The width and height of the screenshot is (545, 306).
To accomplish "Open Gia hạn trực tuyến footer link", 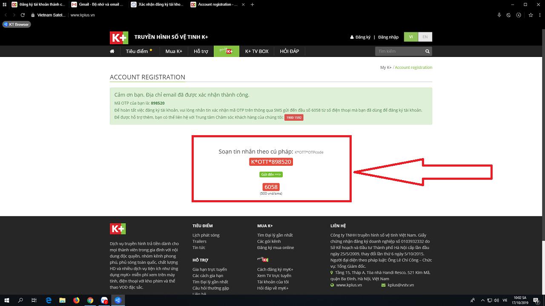I will (x=209, y=269).
